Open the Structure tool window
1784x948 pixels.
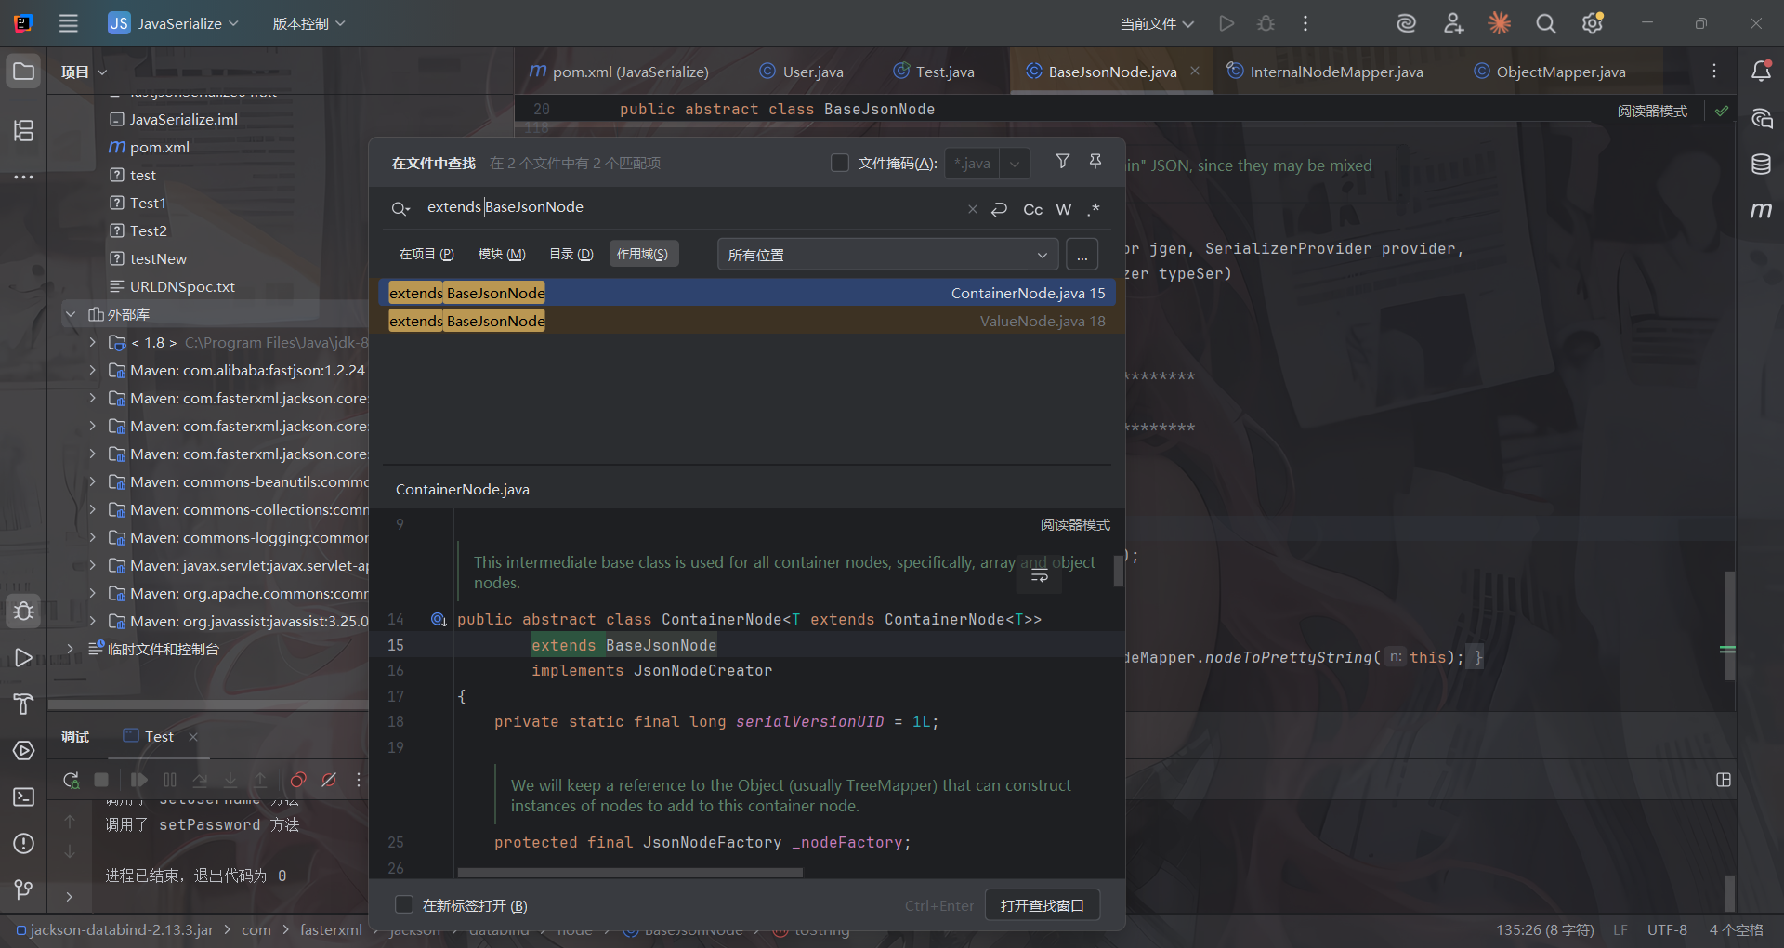[x=24, y=131]
